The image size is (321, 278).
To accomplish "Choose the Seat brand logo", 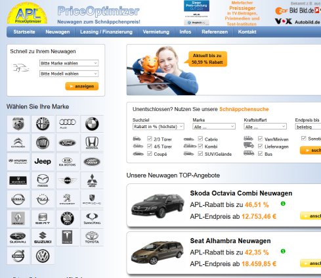I will (x=43, y=218).
